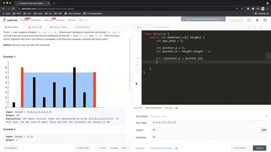Viewport: 271px width, 152px height.
Task: Toggle the Console dropdown
Action: point(141,148)
